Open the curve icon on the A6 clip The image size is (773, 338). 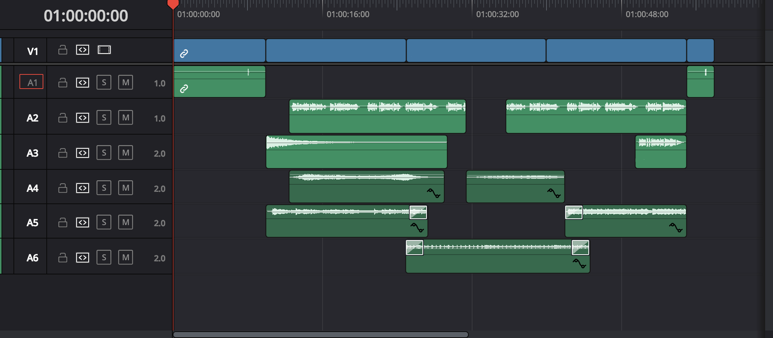click(579, 263)
